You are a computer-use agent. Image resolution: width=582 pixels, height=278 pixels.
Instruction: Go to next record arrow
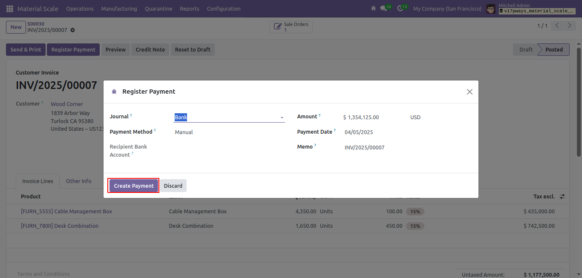tap(570, 26)
